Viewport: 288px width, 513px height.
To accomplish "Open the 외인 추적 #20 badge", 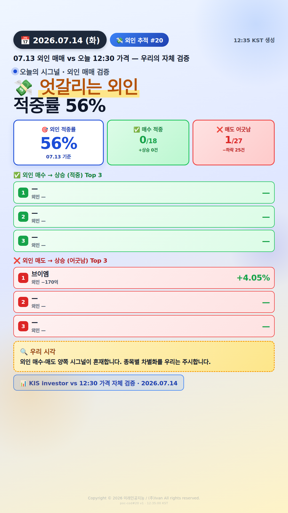I will coord(139,40).
